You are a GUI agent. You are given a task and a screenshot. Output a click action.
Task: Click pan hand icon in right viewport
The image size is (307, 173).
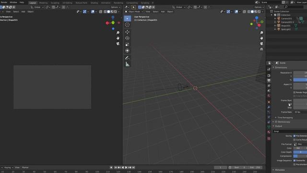click(x=261, y=38)
